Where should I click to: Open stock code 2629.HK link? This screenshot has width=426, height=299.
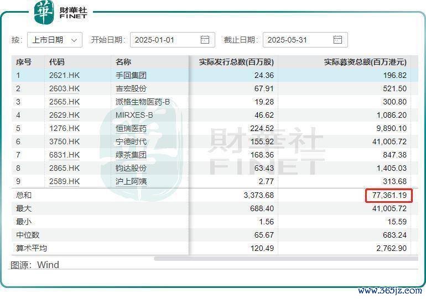pyautogui.click(x=64, y=116)
